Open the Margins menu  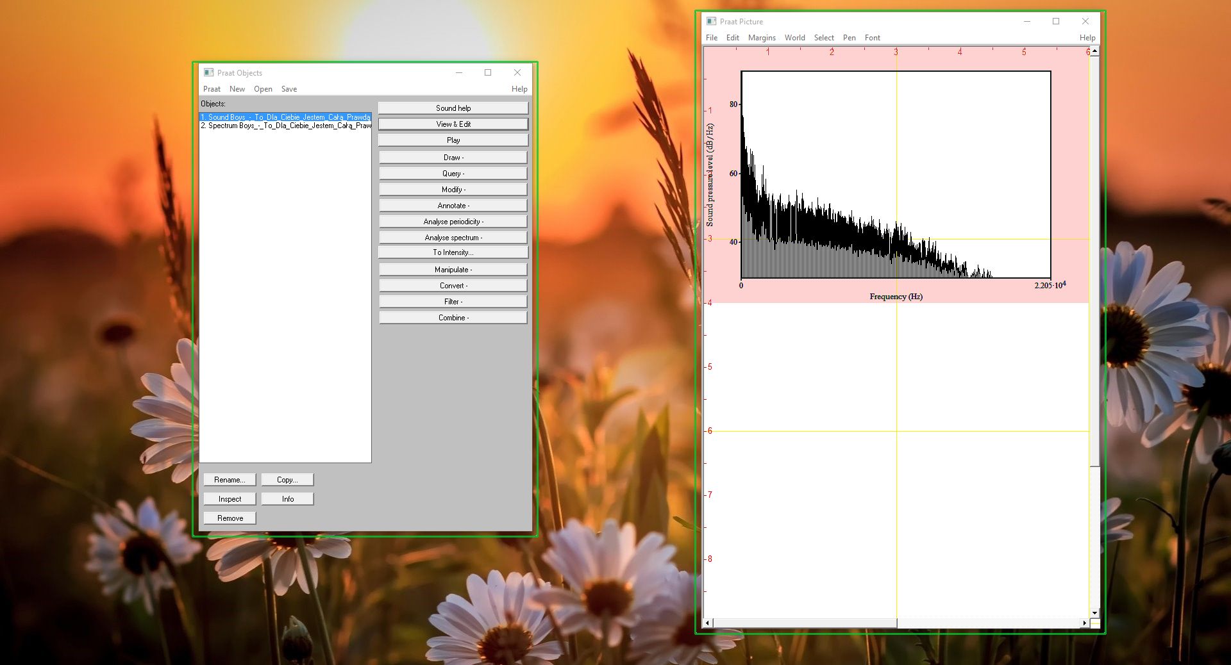762,38
